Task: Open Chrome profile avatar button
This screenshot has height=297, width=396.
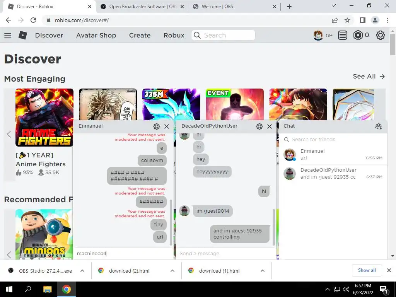Action: point(375,20)
